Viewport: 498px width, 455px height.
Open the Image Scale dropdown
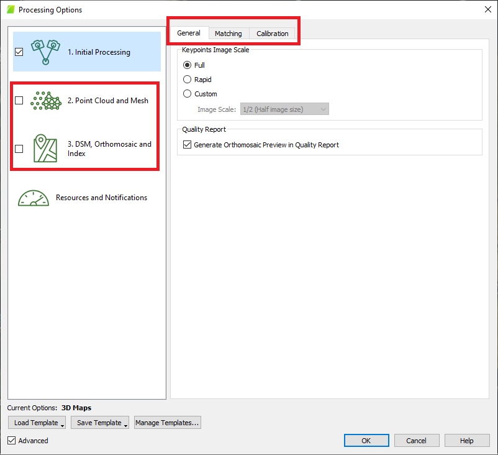tap(284, 109)
